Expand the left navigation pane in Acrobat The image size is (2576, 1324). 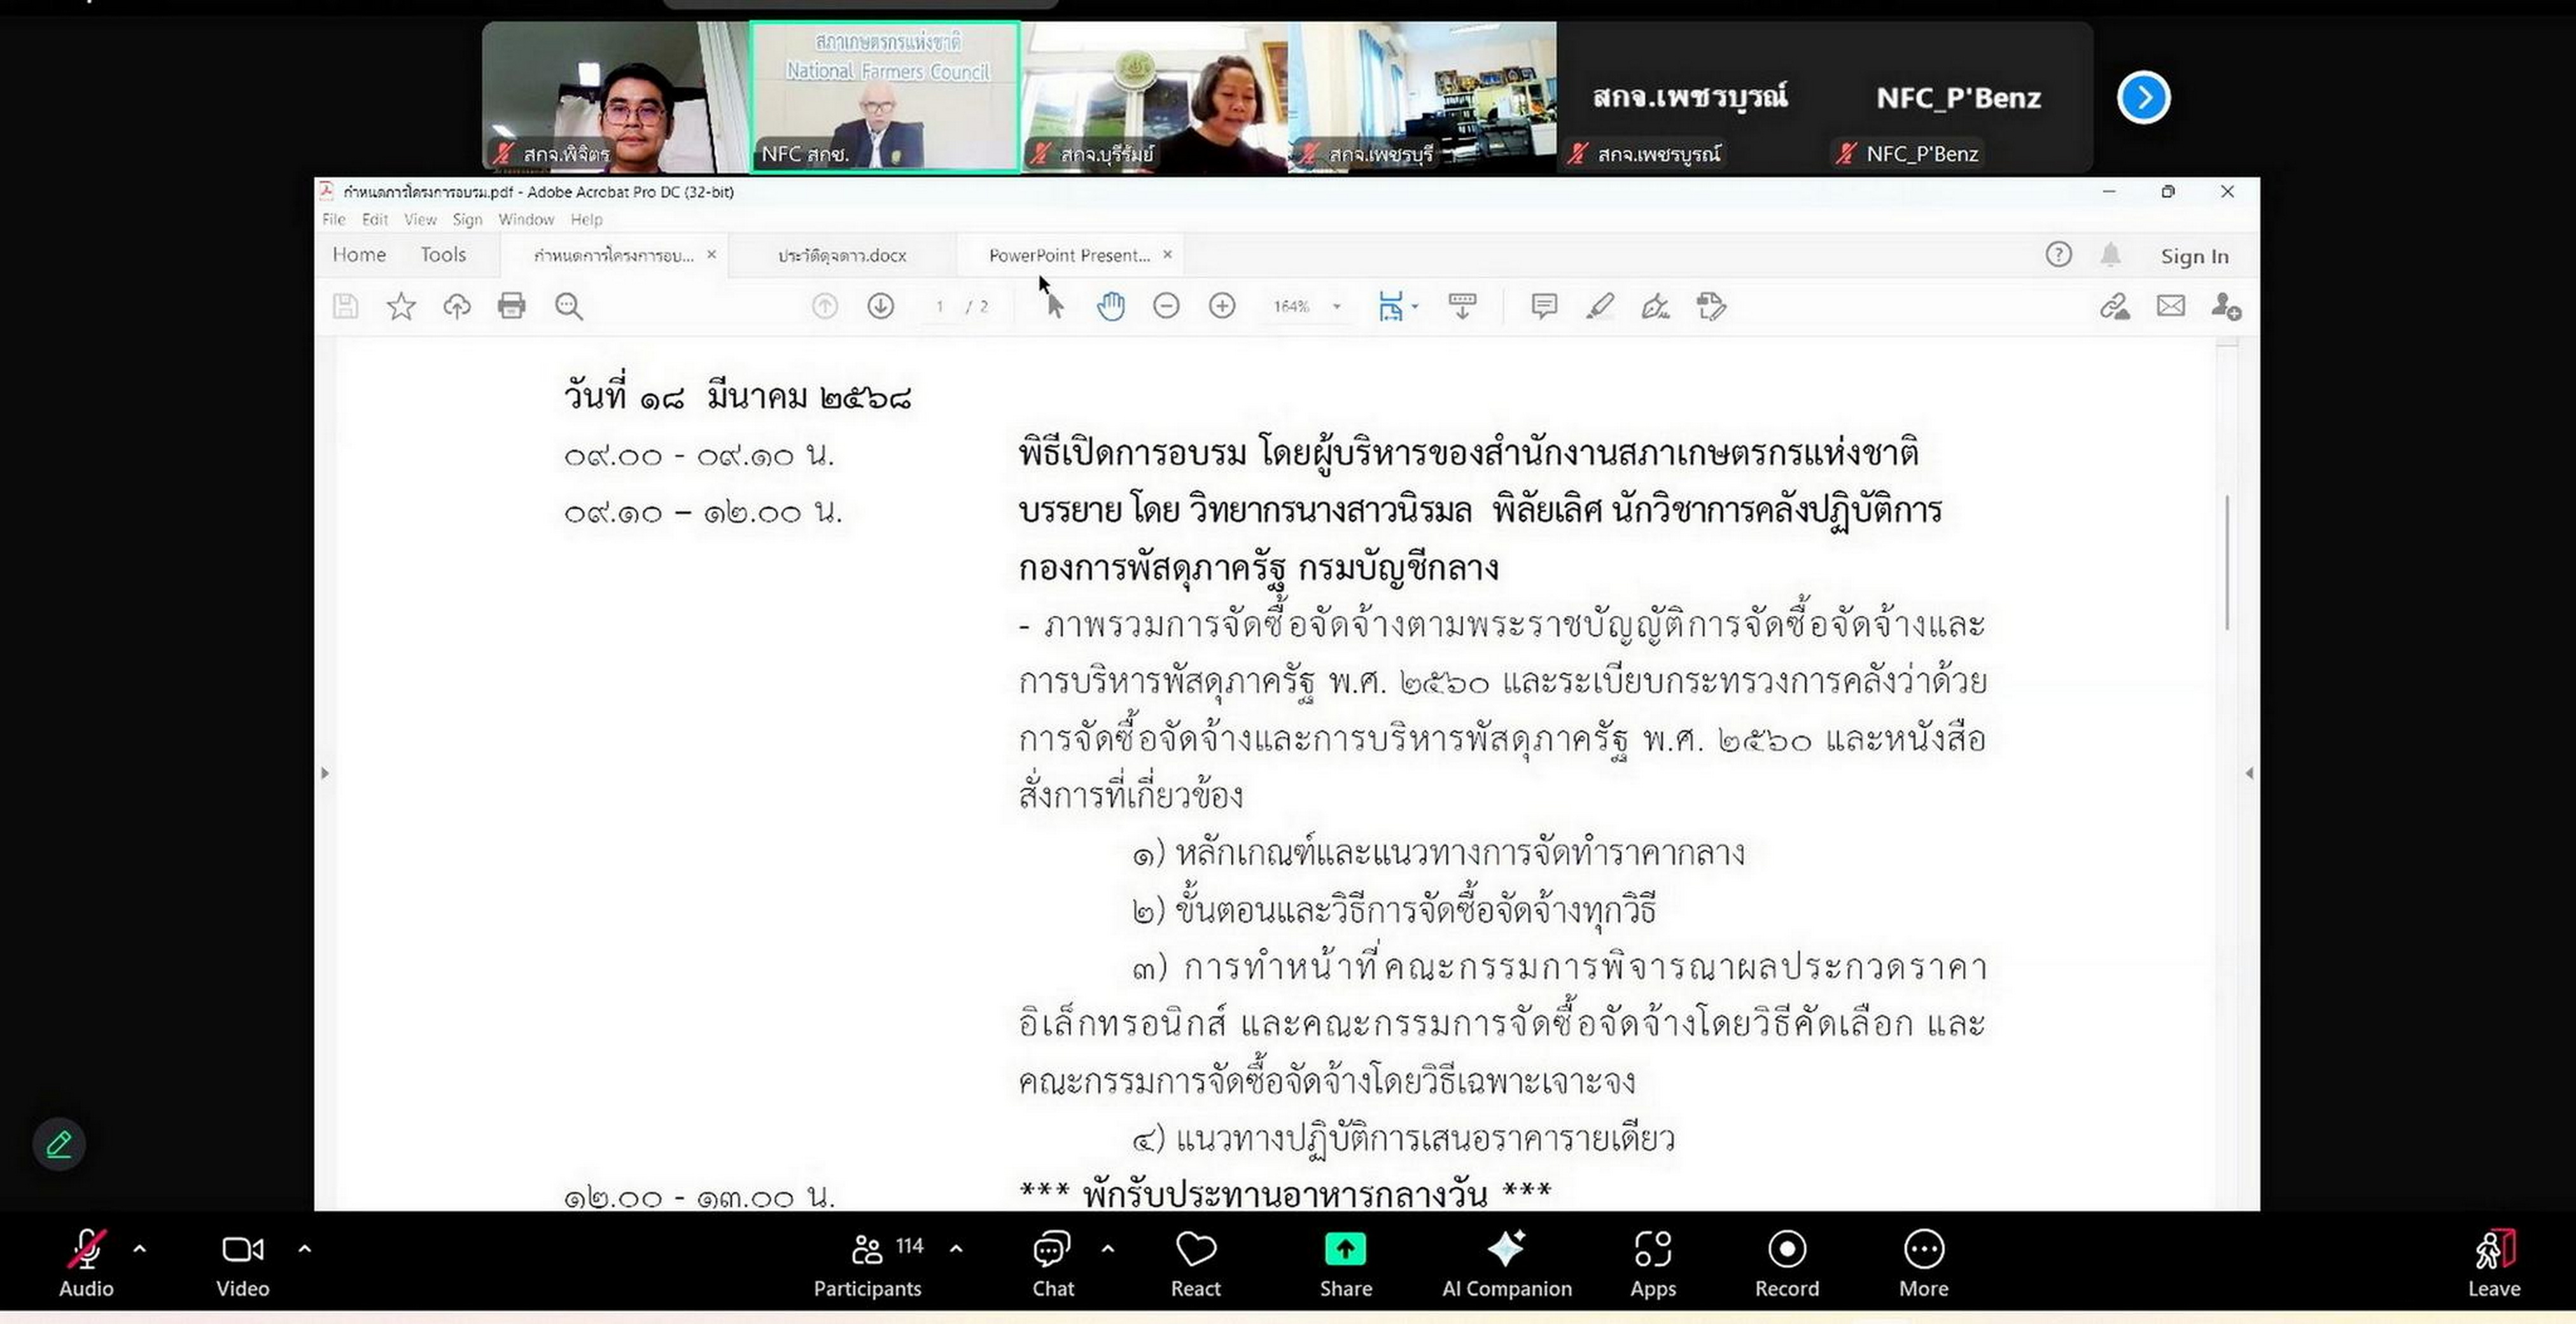(324, 773)
